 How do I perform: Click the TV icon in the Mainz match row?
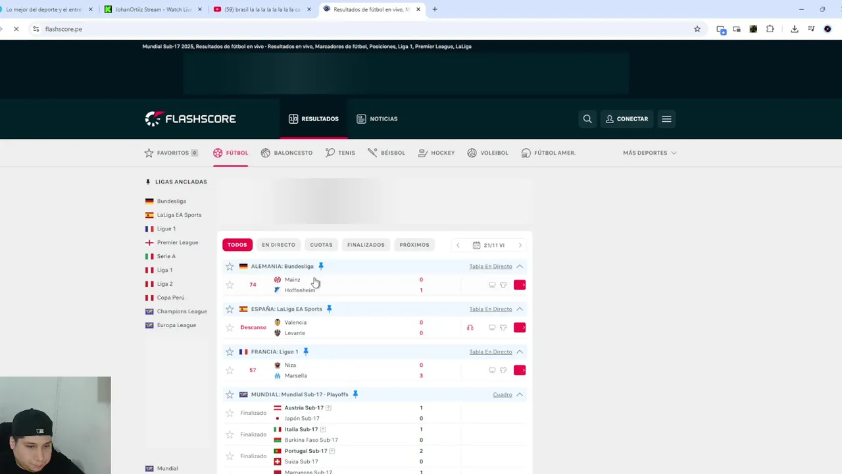click(492, 284)
